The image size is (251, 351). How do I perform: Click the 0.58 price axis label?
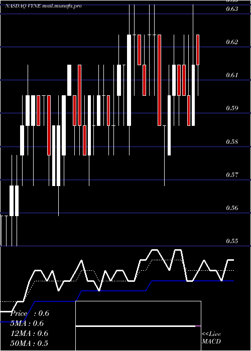point(232,142)
